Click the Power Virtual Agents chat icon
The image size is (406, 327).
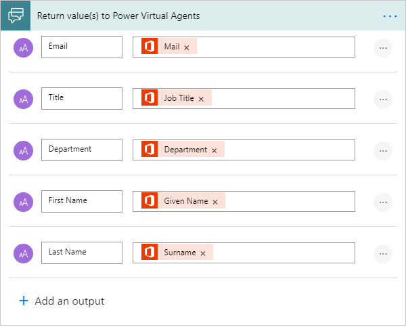(16, 15)
